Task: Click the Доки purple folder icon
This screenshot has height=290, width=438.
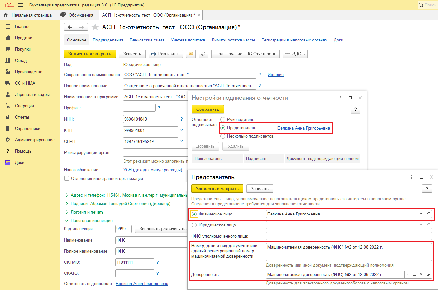Action: click(8, 162)
